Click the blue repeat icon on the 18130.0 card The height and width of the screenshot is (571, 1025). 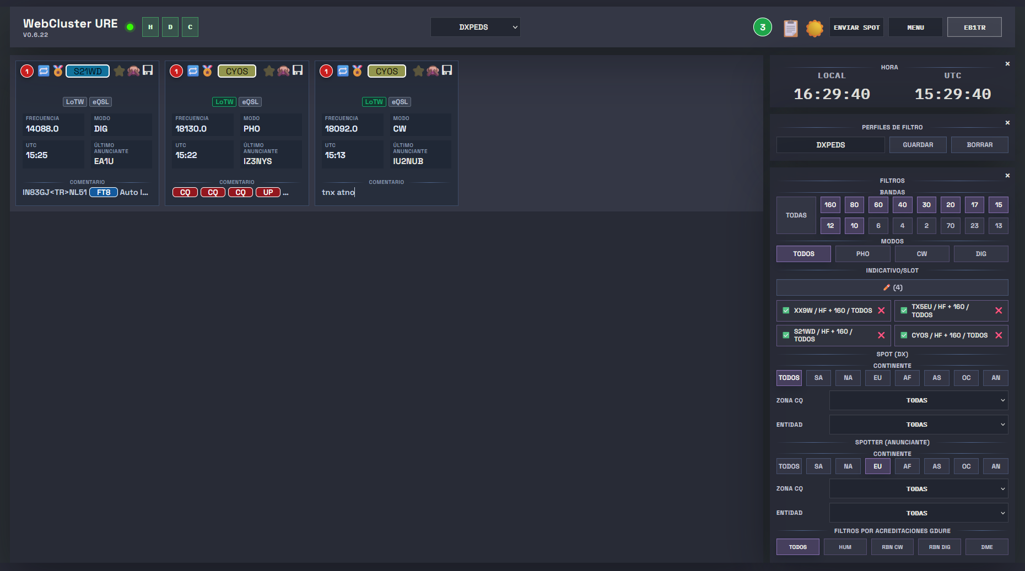point(193,71)
